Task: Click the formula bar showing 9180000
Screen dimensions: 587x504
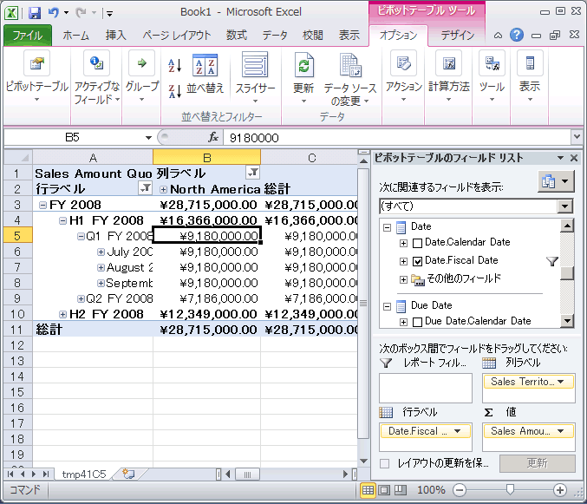Action: (x=397, y=138)
